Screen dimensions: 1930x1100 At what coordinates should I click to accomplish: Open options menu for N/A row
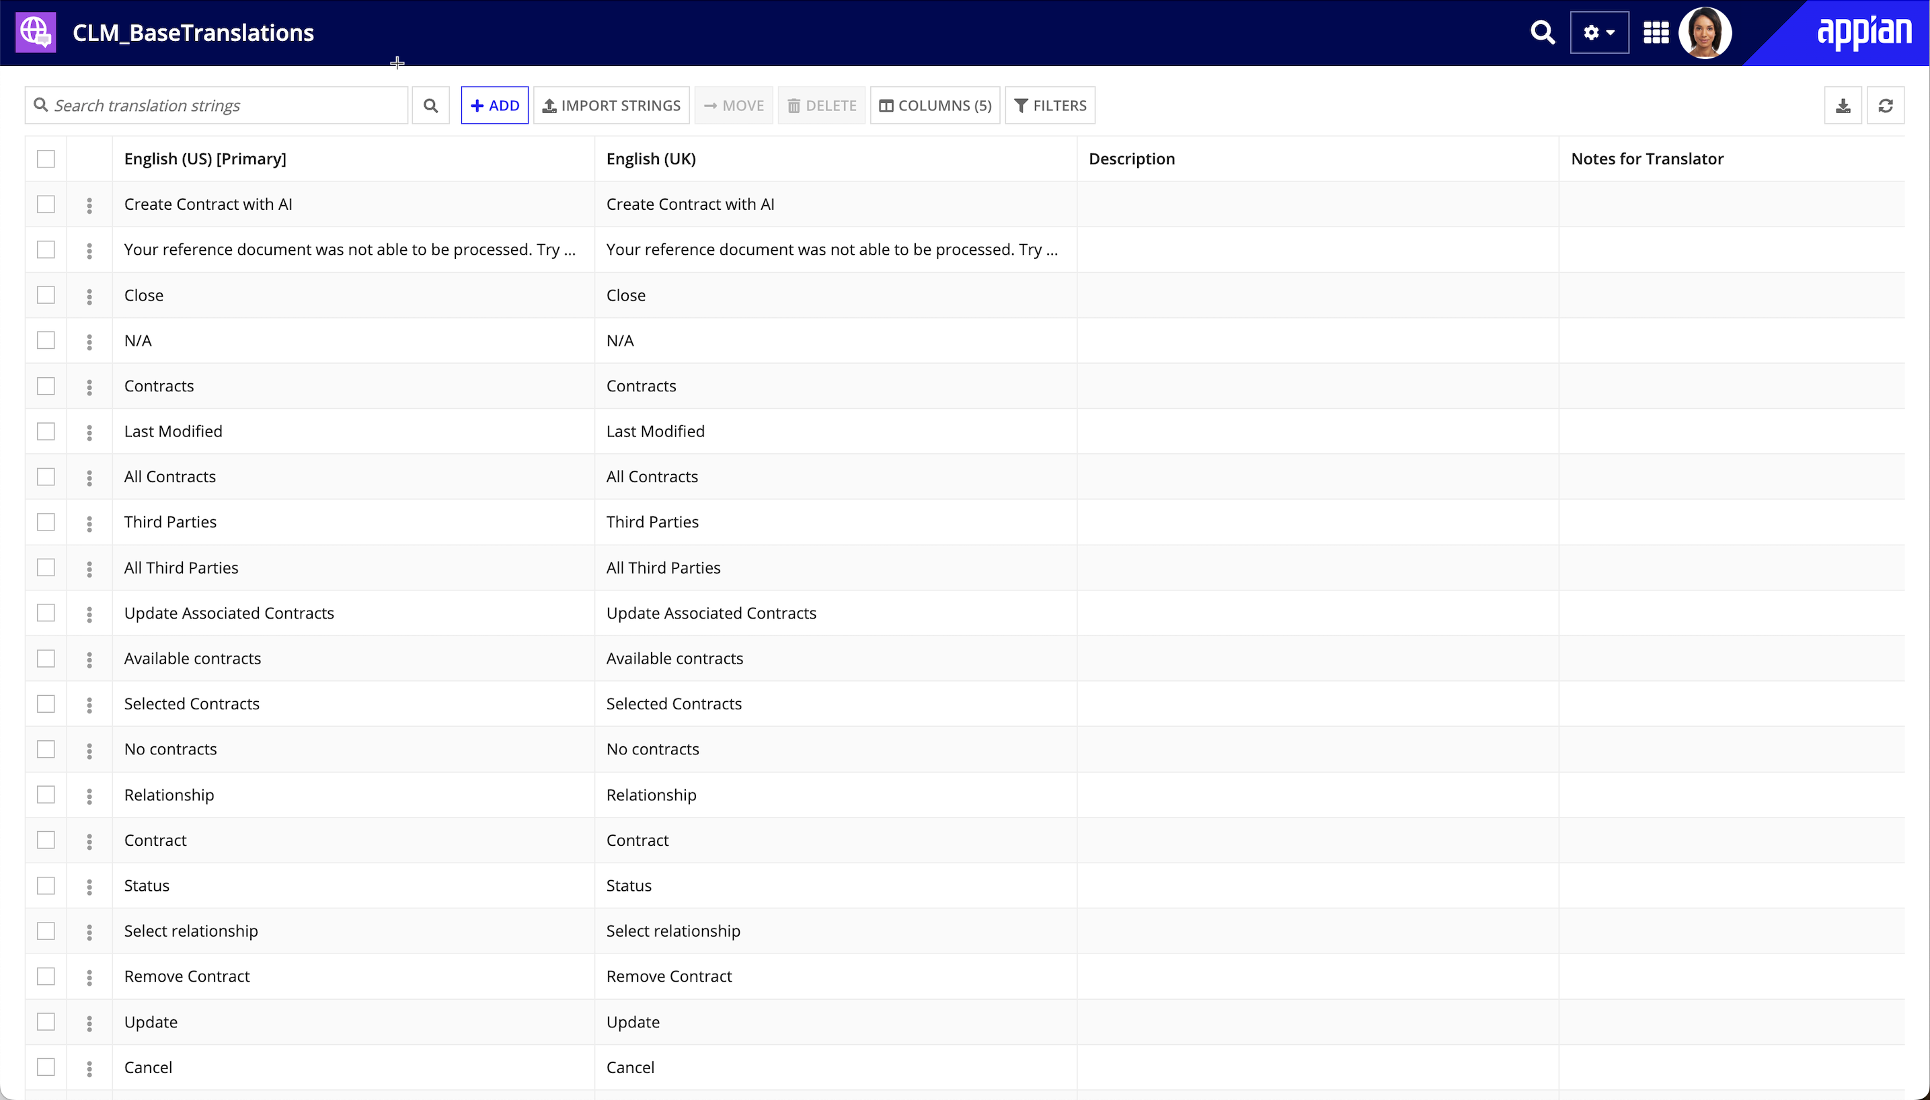coord(89,342)
